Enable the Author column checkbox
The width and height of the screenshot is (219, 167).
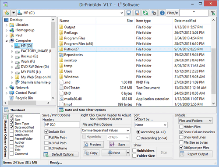click(x=12, y=142)
